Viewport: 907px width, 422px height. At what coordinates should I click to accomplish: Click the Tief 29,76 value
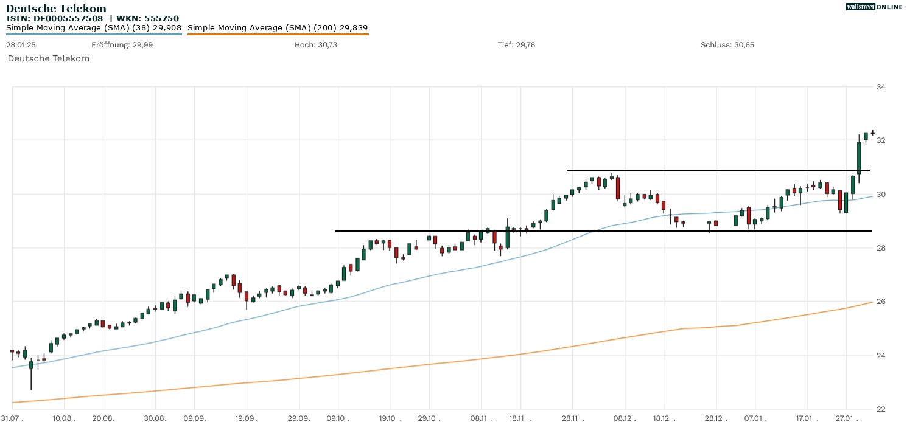coord(516,45)
